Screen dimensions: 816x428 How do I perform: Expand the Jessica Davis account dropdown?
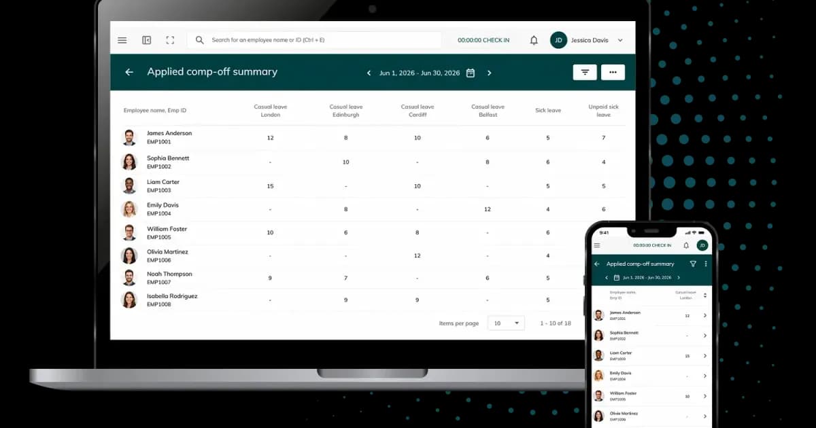coord(619,40)
